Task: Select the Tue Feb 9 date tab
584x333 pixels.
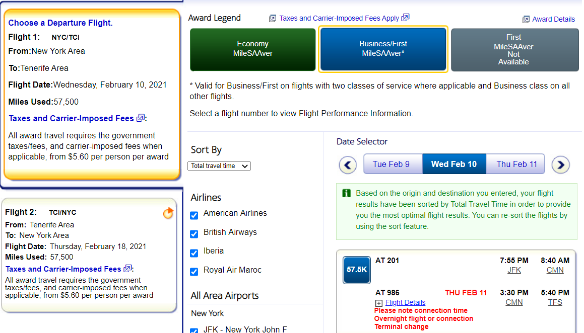Action: click(391, 164)
